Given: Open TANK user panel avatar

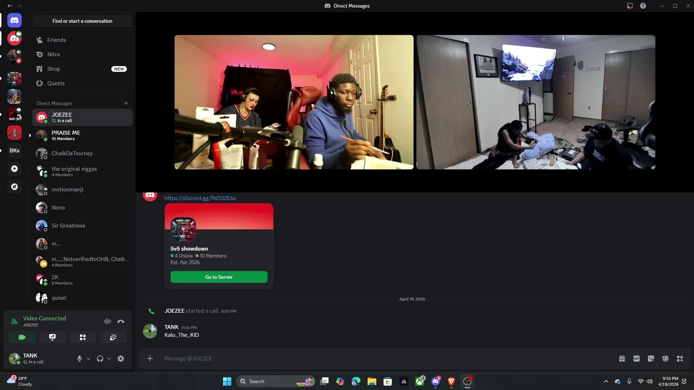Looking at the screenshot, I should tap(15, 359).
